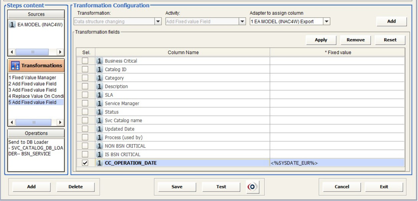Open the Transformation dropdown
The width and height of the screenshot is (418, 201).
(x=158, y=21)
